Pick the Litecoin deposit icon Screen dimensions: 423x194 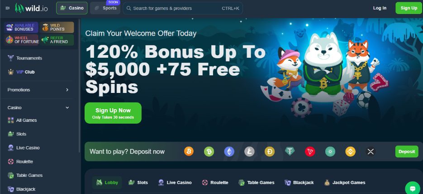pyautogui.click(x=249, y=152)
